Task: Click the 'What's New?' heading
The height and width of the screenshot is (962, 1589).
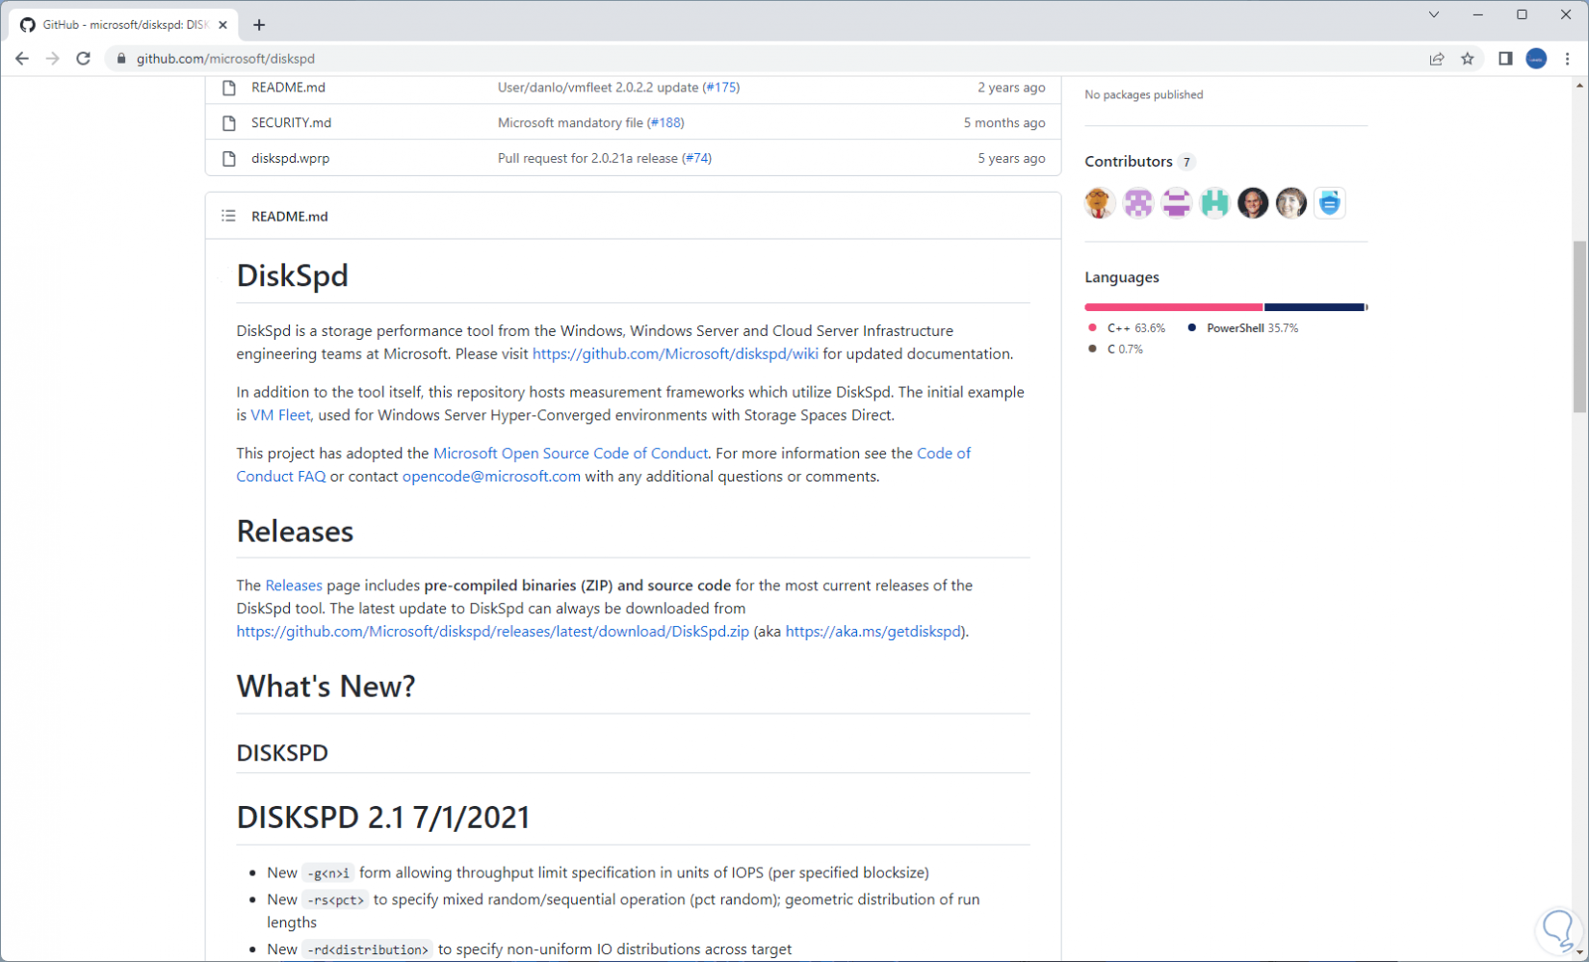Action: point(326,686)
